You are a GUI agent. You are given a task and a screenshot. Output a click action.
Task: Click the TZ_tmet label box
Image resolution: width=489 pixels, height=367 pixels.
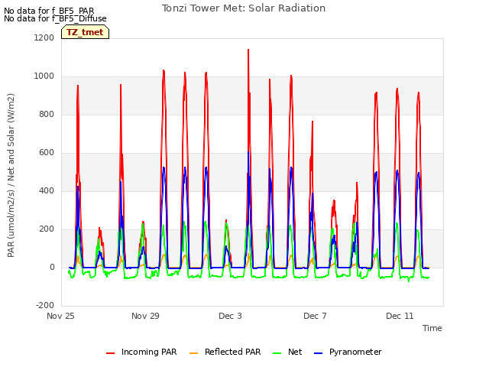coord(85,32)
